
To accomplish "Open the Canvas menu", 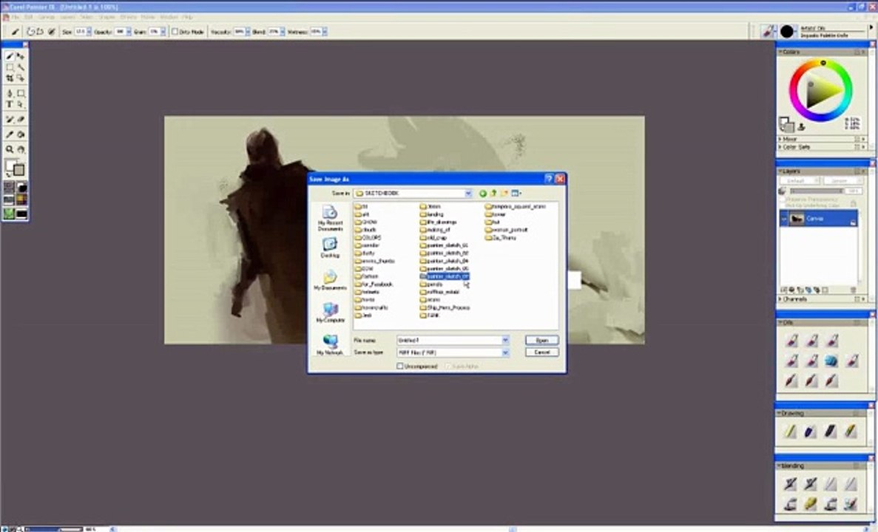I will [47, 17].
